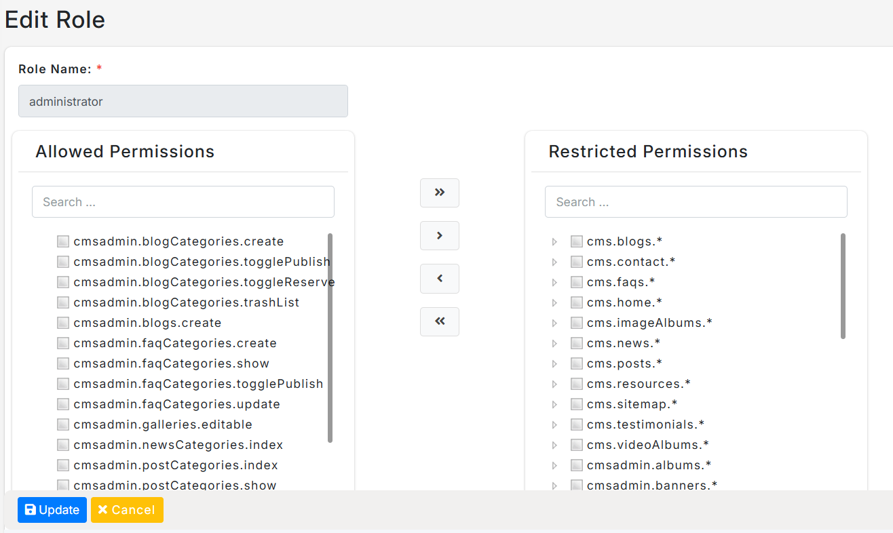This screenshot has width=893, height=533.
Task: Tick the cms.posts.* checkbox
Action: tap(577, 363)
